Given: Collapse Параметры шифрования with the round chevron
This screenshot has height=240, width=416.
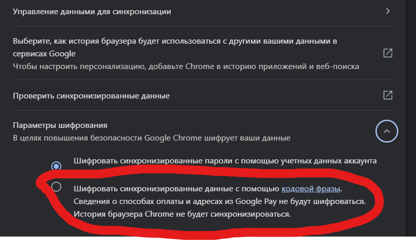Looking at the screenshot, I should [x=387, y=131].
